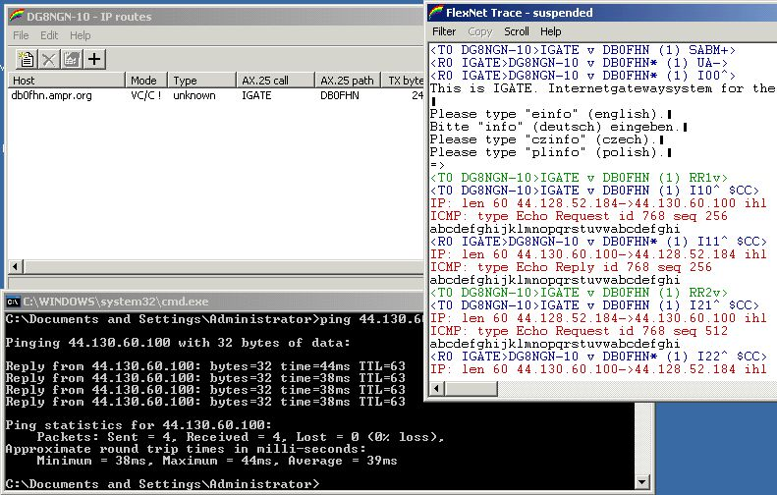Click the AX.25 call column header
Screen dimensions: 777x495
(275, 81)
